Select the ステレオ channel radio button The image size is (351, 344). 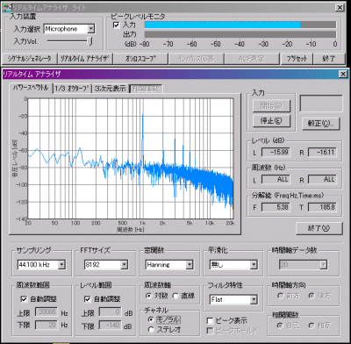coord(151,330)
